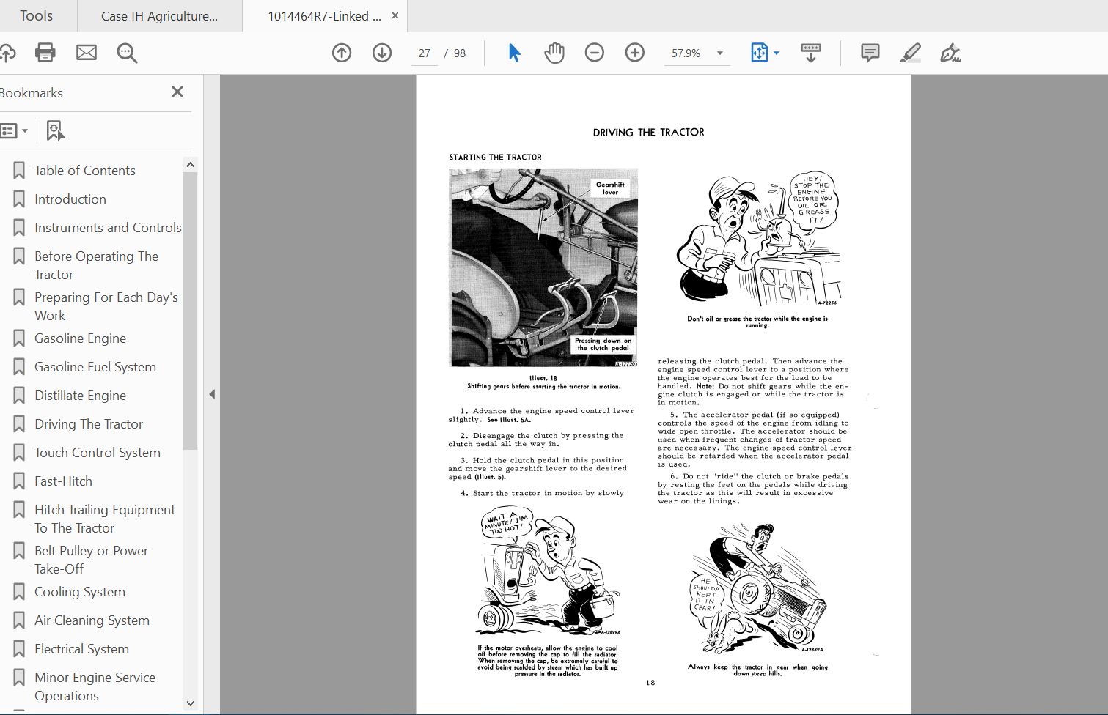
Task: Open Hitch Trailing Equipment To The Tractor
Action: click(x=105, y=519)
